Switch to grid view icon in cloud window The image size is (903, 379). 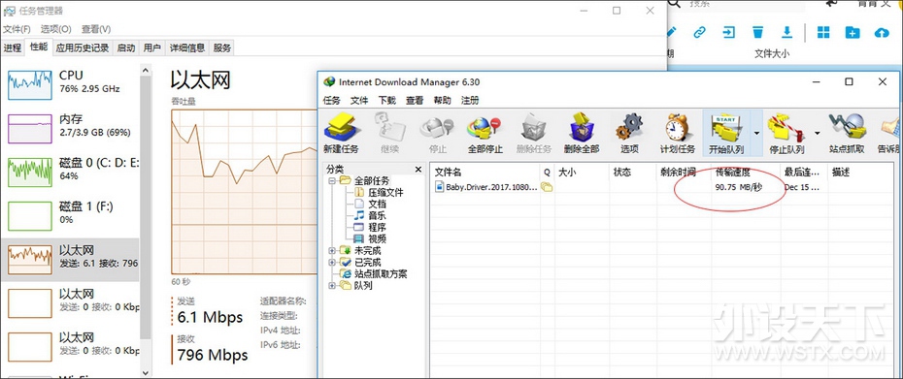[823, 32]
